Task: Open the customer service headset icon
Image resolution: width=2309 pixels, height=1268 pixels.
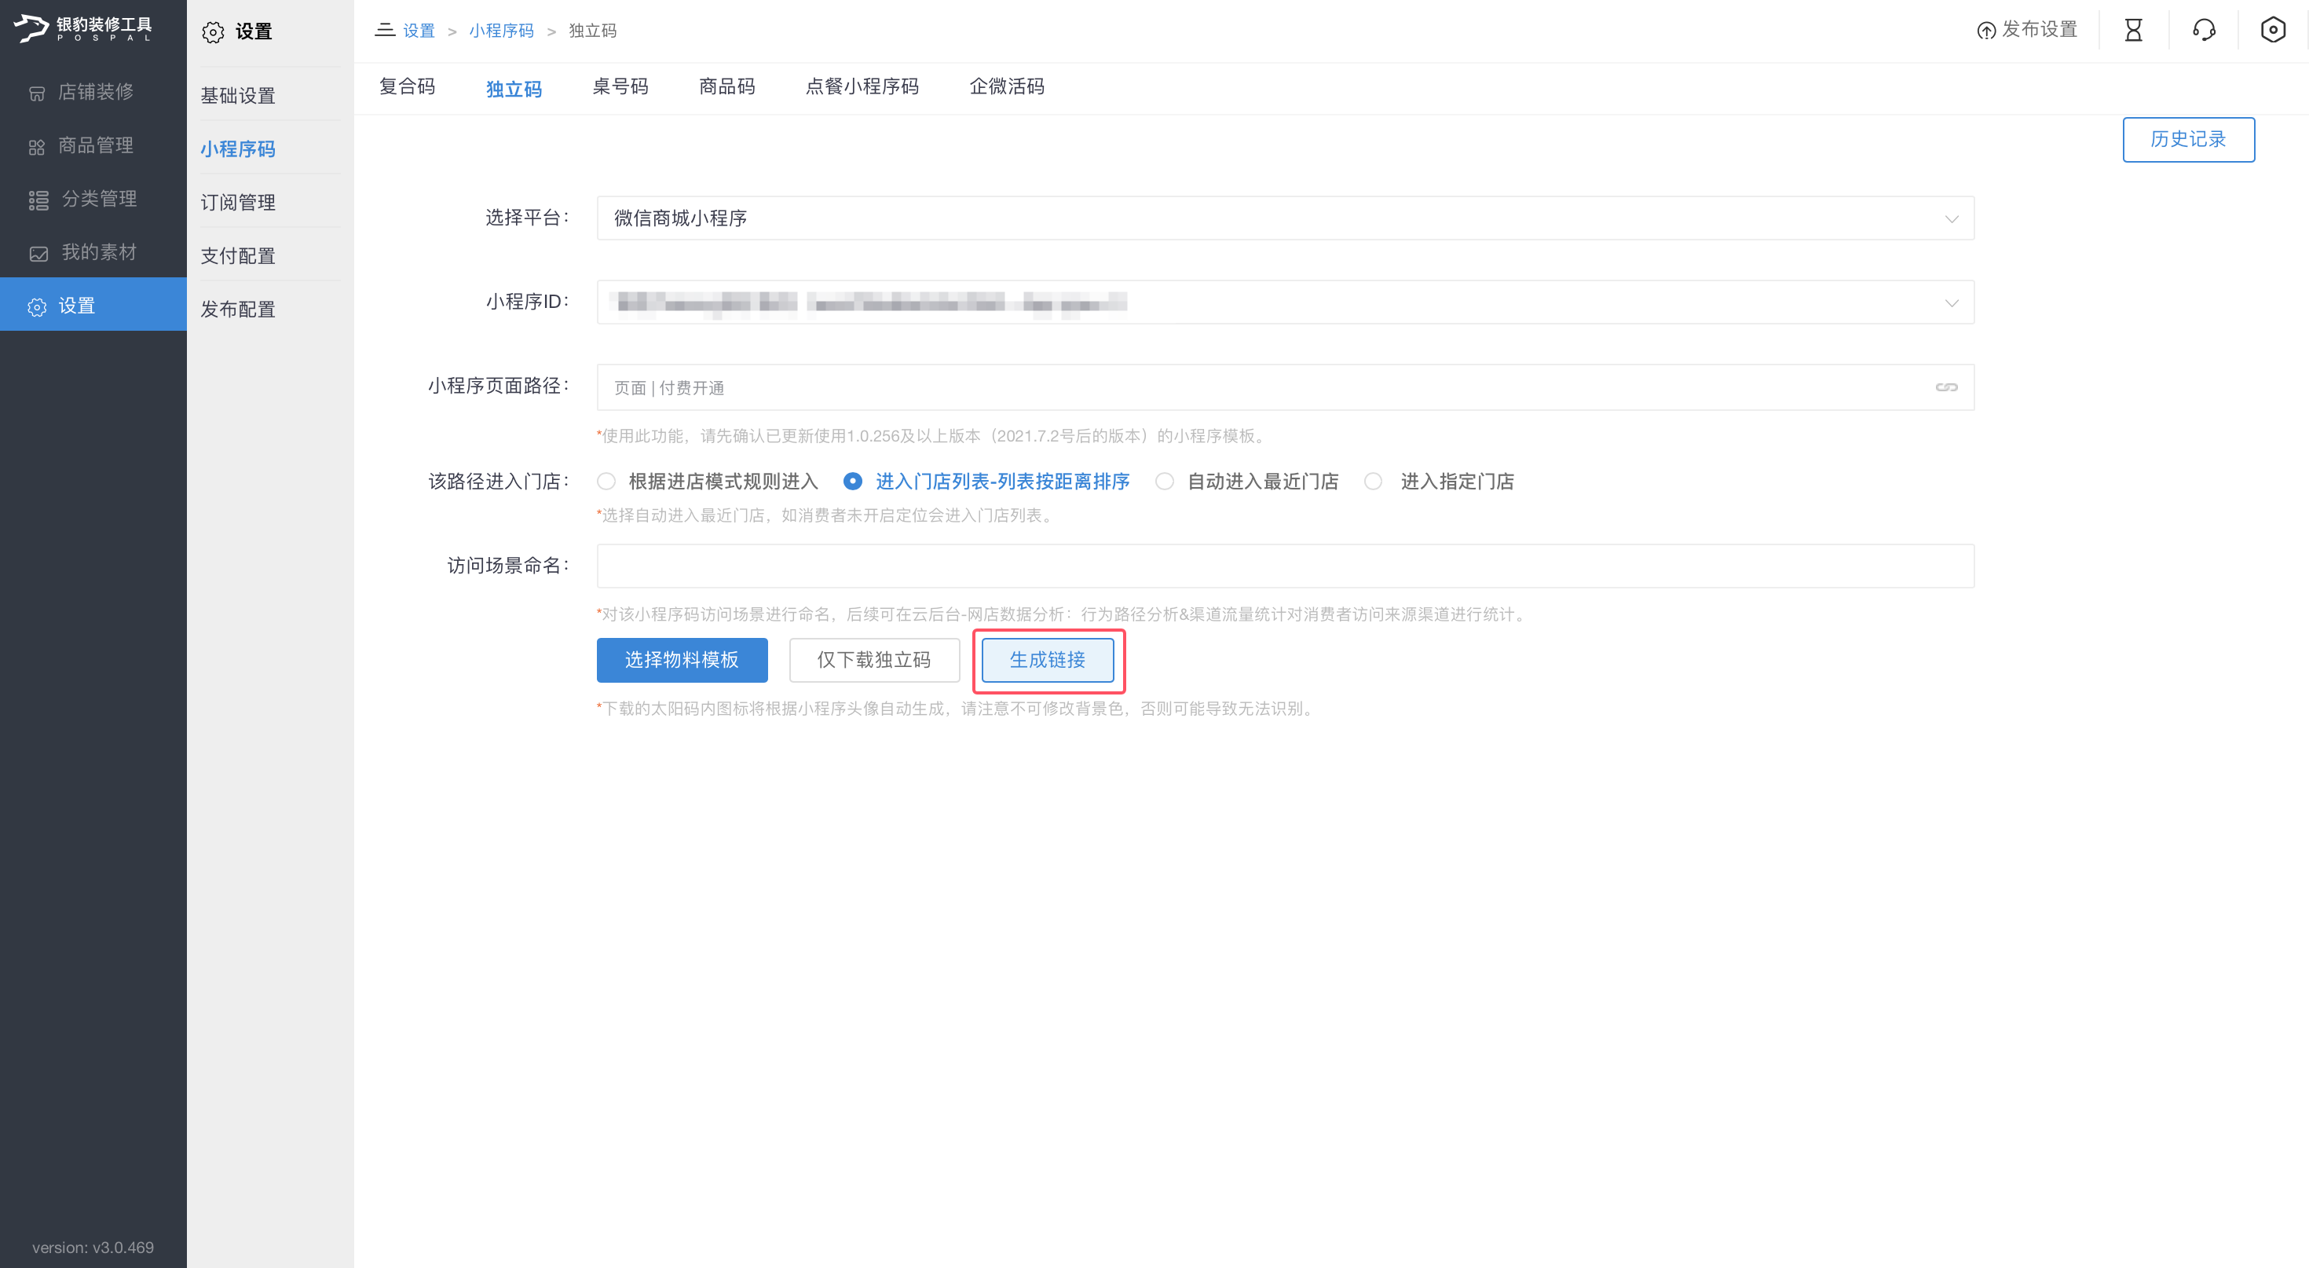Action: (x=2203, y=31)
